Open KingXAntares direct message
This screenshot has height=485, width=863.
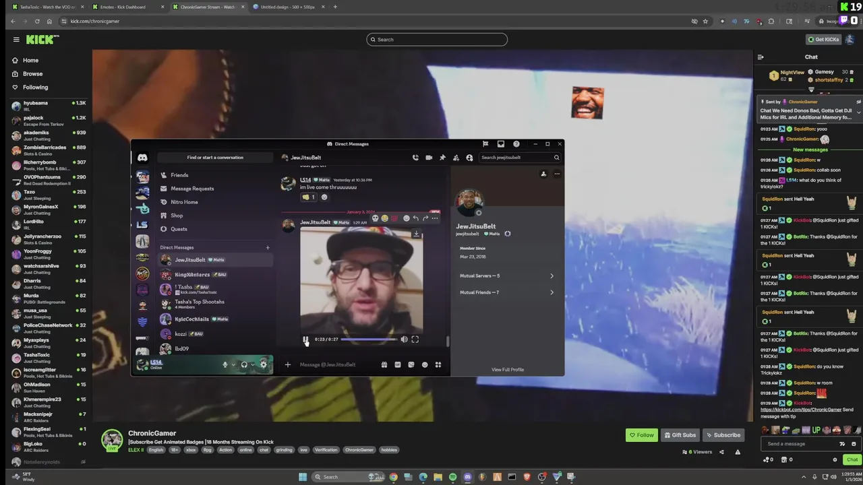click(x=214, y=275)
